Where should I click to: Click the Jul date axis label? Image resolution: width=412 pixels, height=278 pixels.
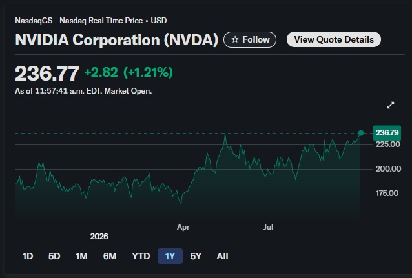(268, 227)
